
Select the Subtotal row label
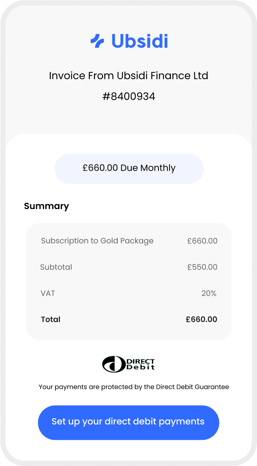[x=56, y=267]
